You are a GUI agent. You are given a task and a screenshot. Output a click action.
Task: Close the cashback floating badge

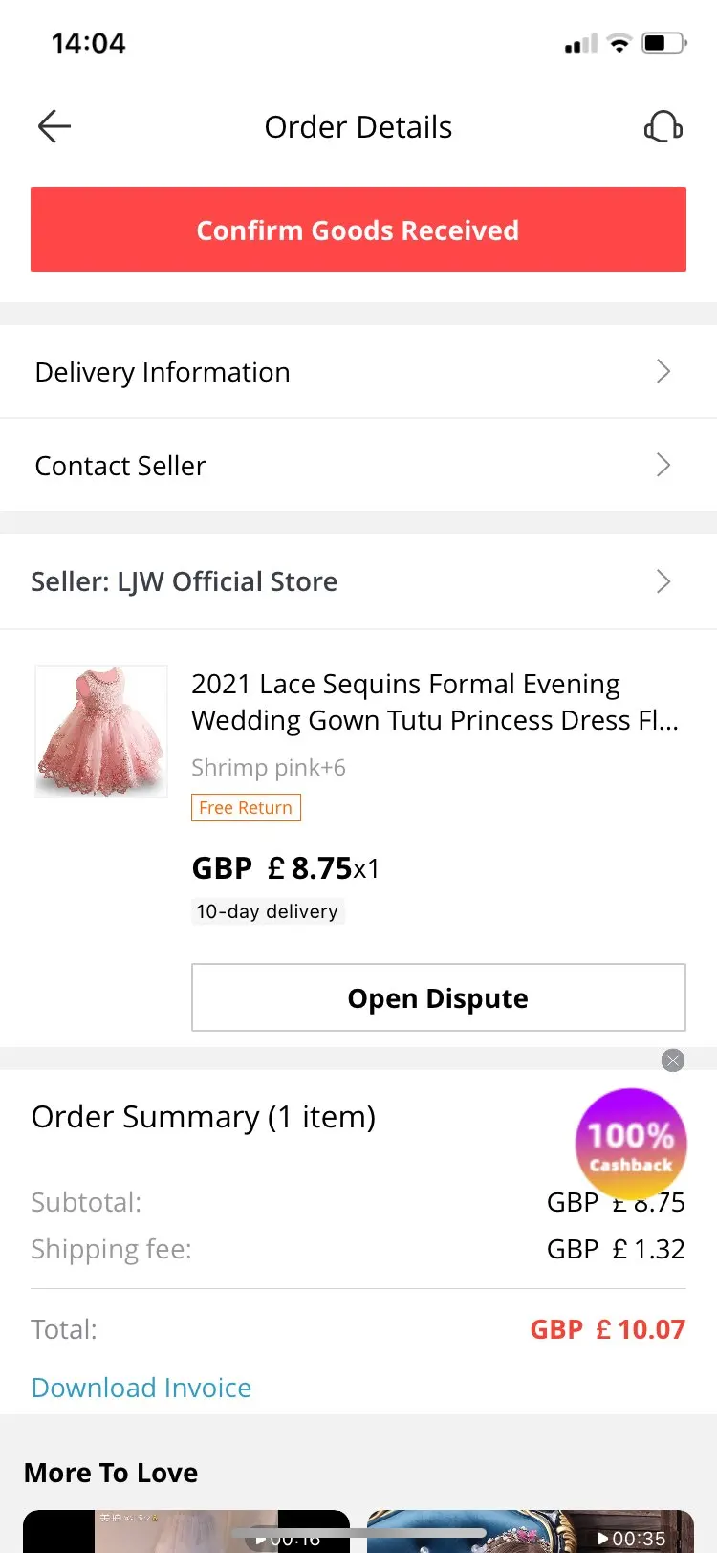click(x=673, y=1060)
